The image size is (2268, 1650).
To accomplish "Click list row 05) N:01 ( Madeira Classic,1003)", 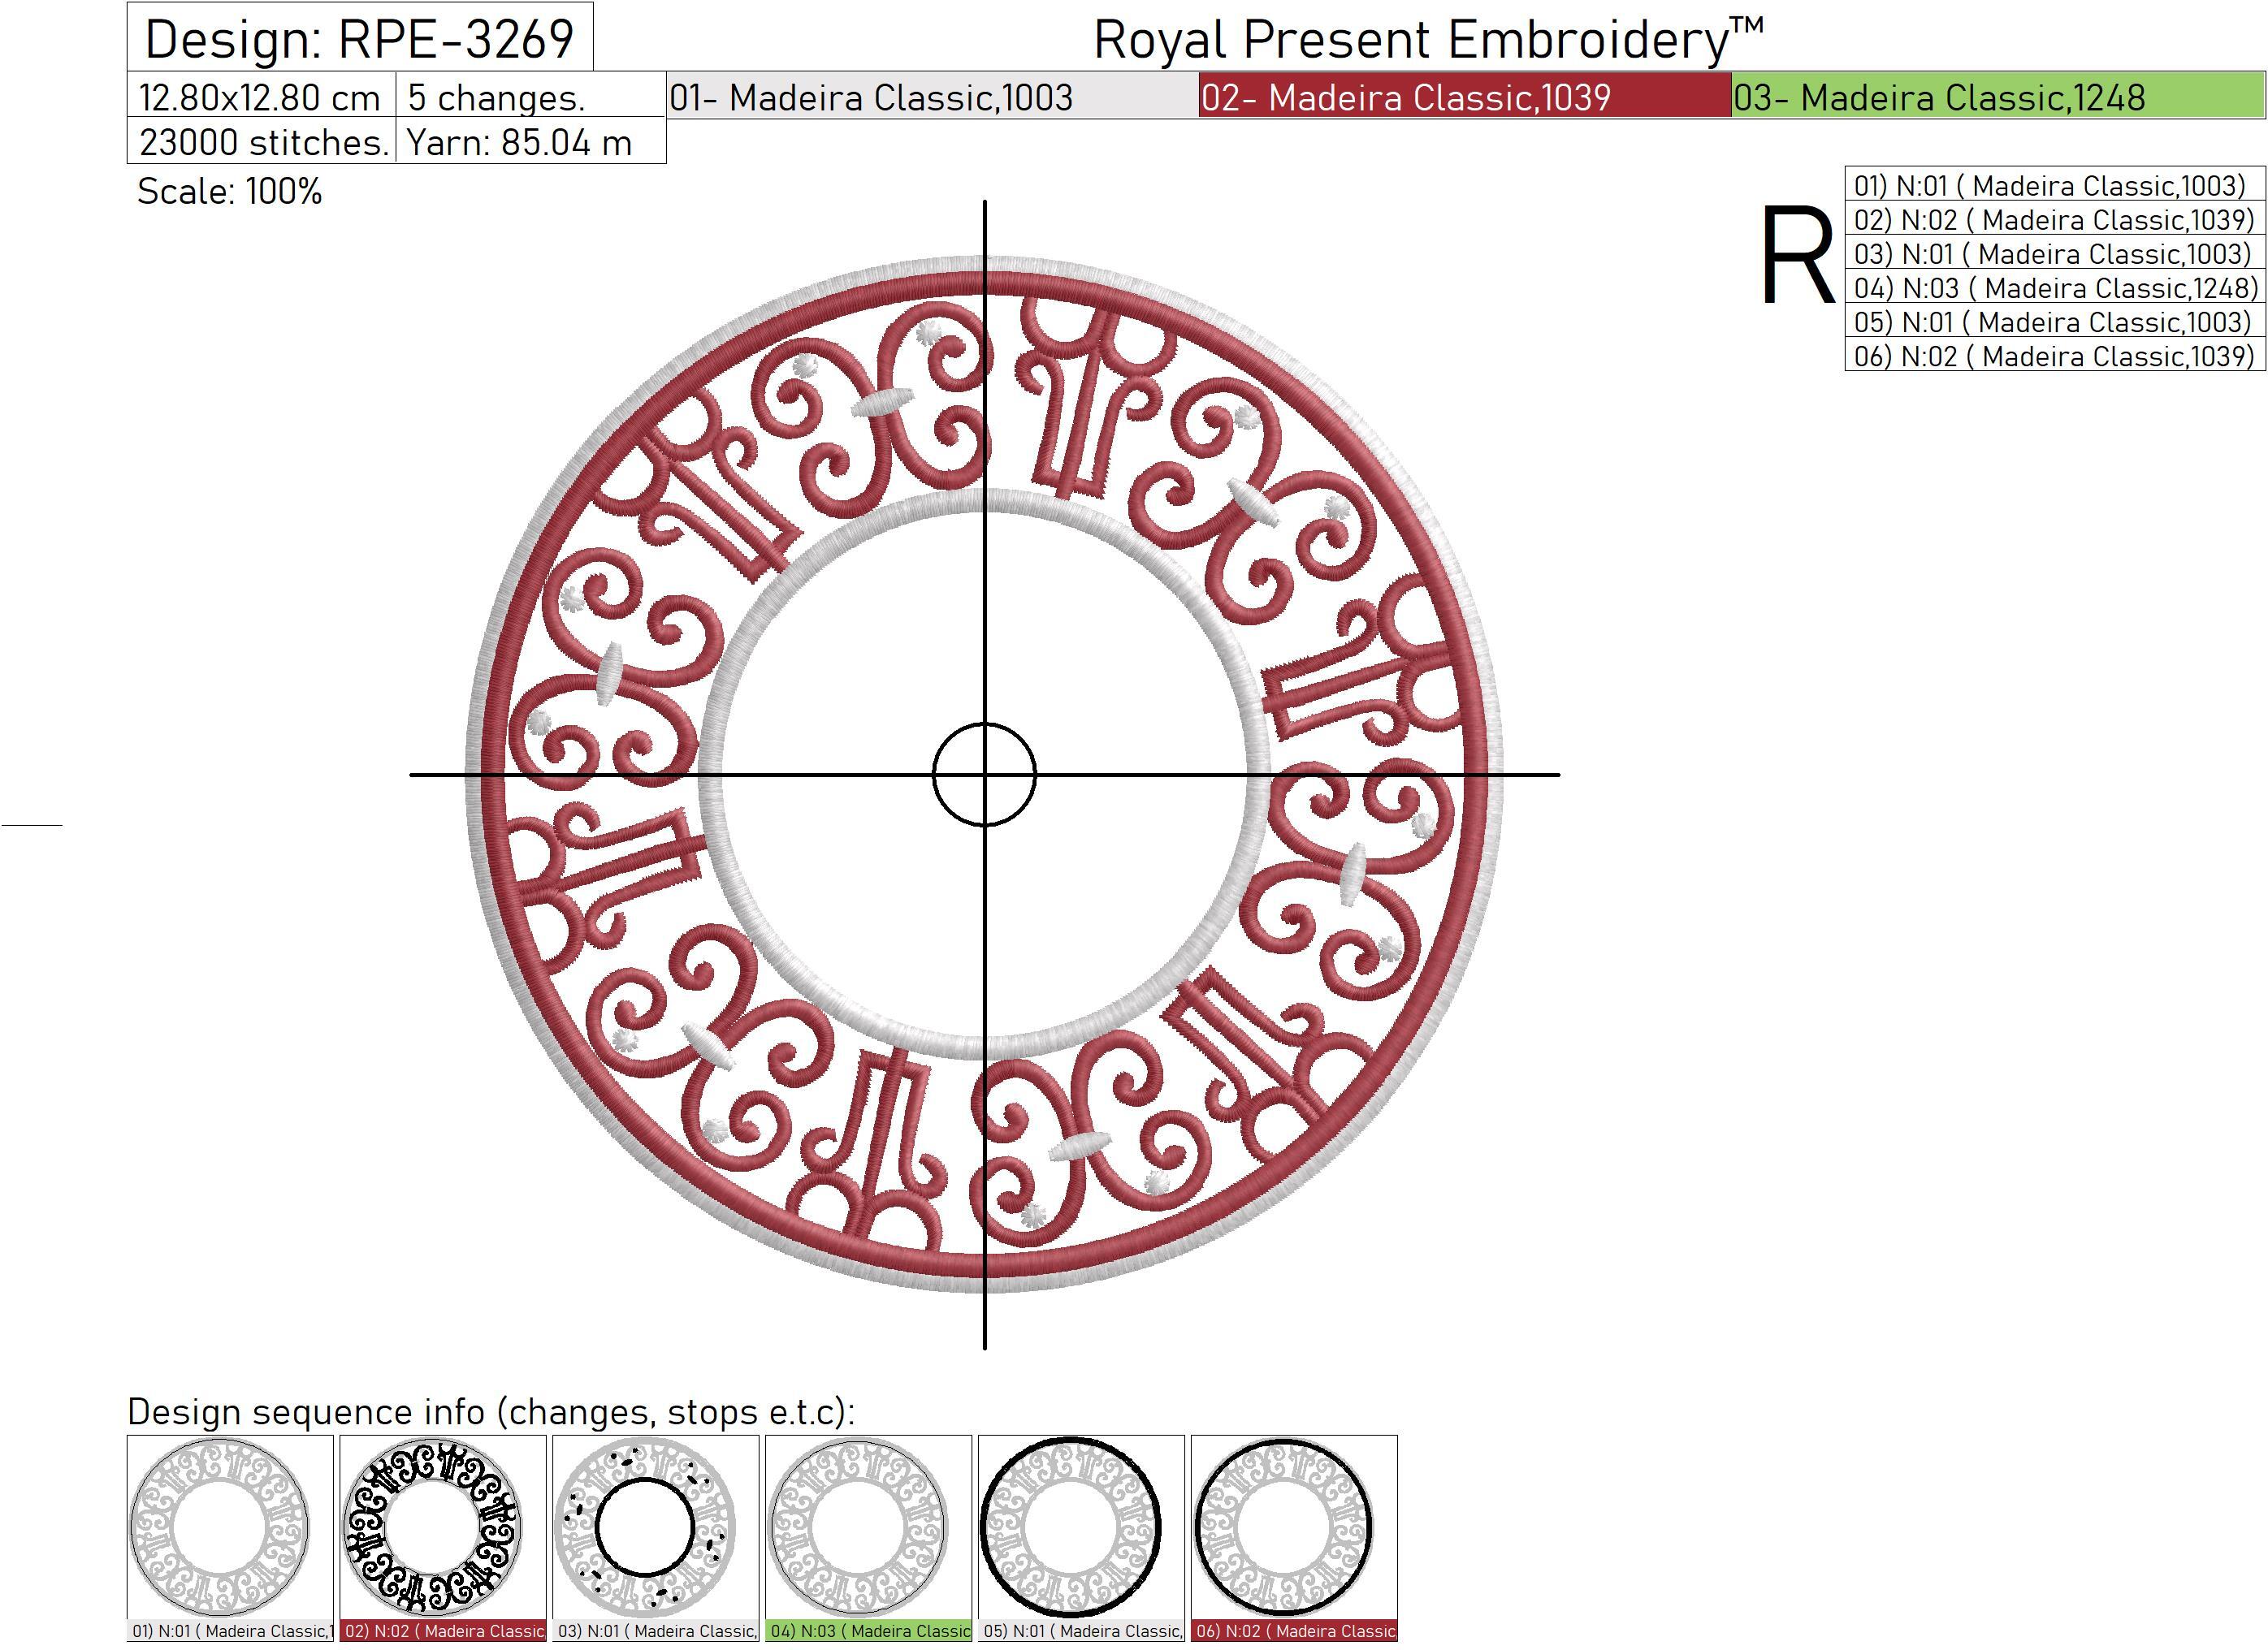I will 2055,321.
